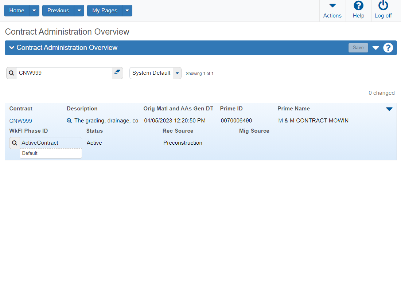401x301 pixels.
Task: Click the Prime Name column header
Action: point(293,109)
